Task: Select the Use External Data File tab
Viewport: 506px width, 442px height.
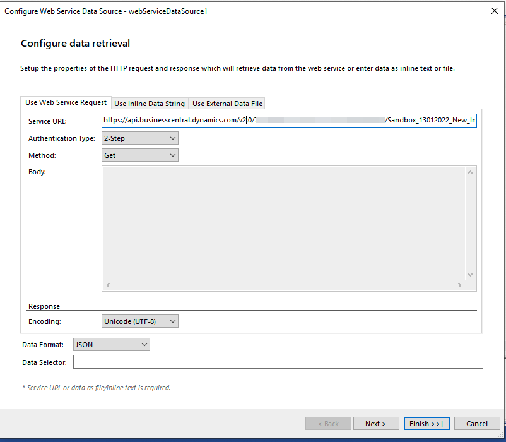Action: pos(227,104)
